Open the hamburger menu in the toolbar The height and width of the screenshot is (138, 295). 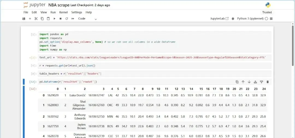(271, 18)
